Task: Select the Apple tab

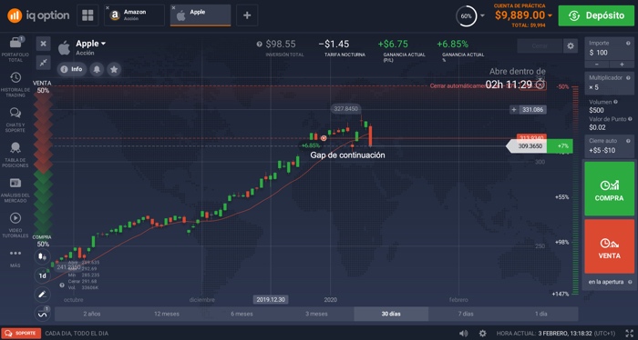Action: (201, 15)
